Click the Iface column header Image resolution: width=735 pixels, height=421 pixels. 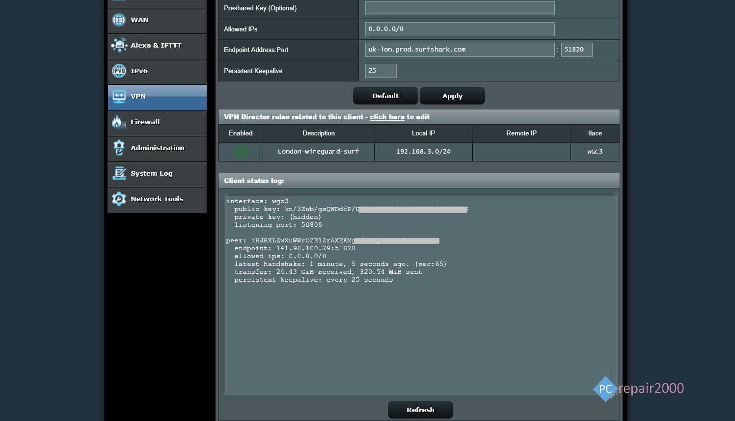click(595, 133)
